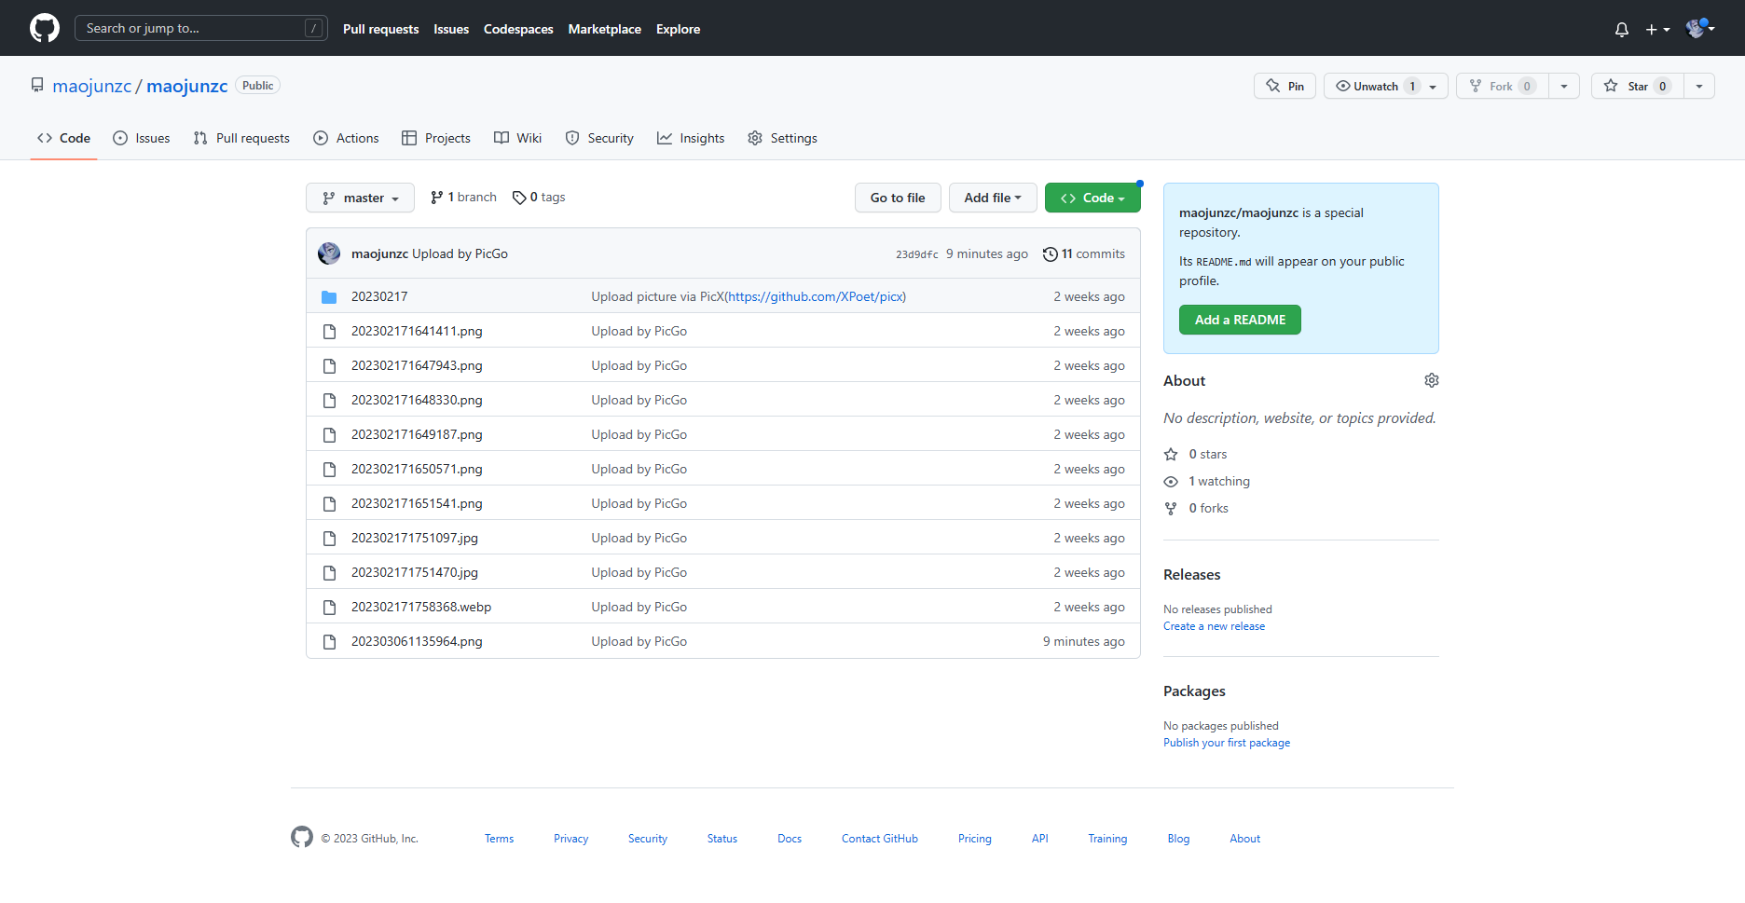Expand the Add file dropdown
The width and height of the screenshot is (1745, 903).
point(993,198)
